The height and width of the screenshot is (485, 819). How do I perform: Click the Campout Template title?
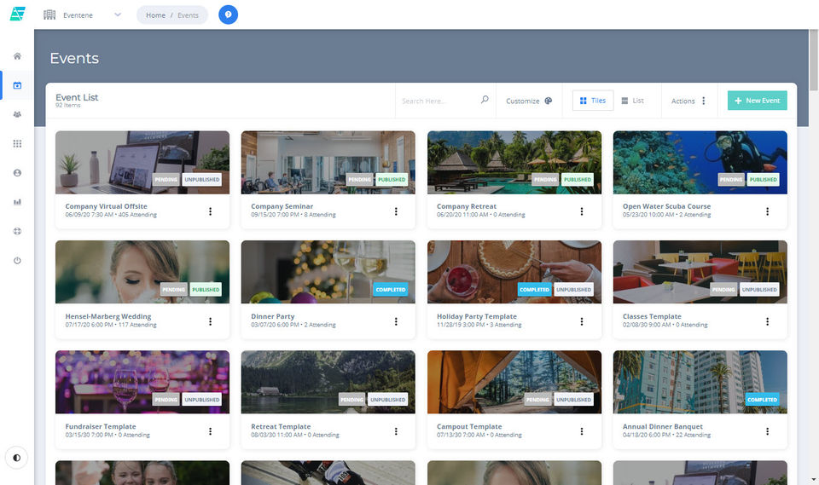click(x=469, y=426)
